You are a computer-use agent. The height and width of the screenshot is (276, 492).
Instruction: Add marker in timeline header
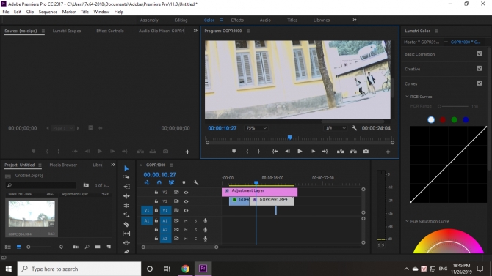click(x=184, y=183)
